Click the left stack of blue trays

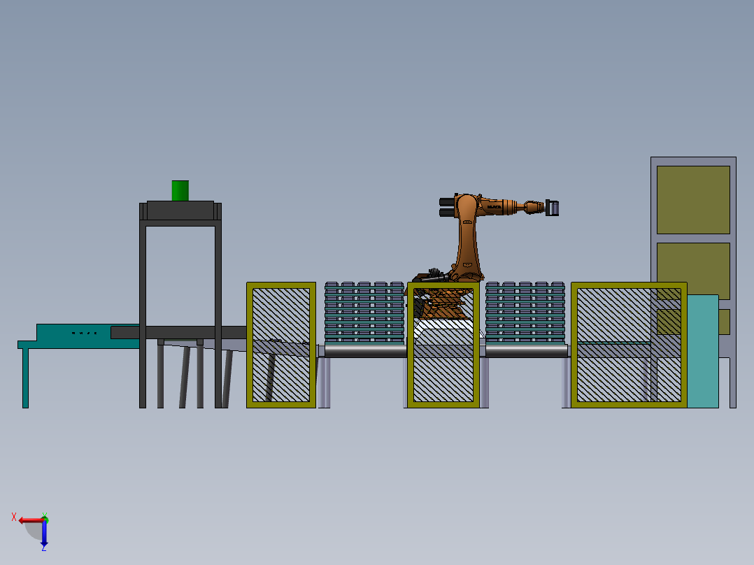[364, 312]
